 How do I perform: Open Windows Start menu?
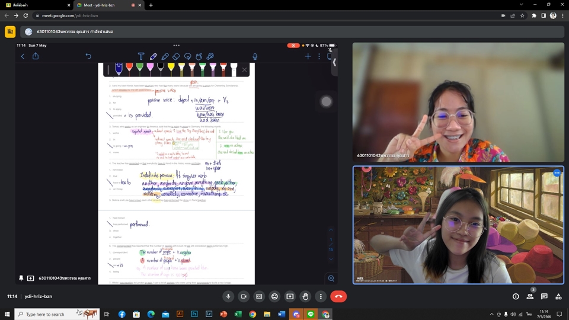(7, 314)
